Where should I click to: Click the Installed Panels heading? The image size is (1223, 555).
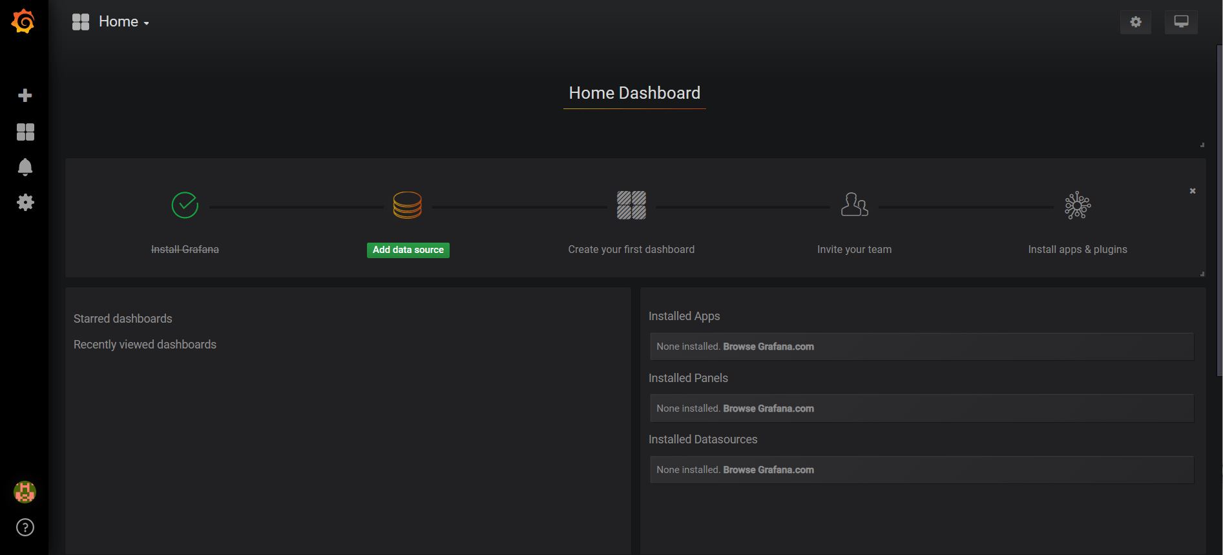[688, 378]
